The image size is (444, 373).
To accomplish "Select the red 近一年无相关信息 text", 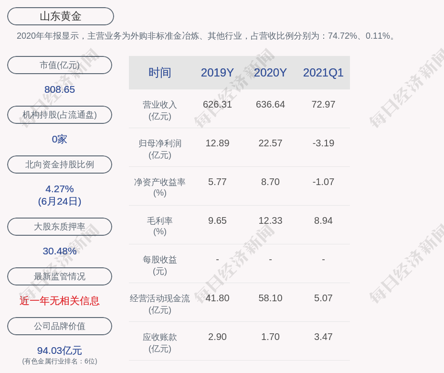I will [60, 301].
